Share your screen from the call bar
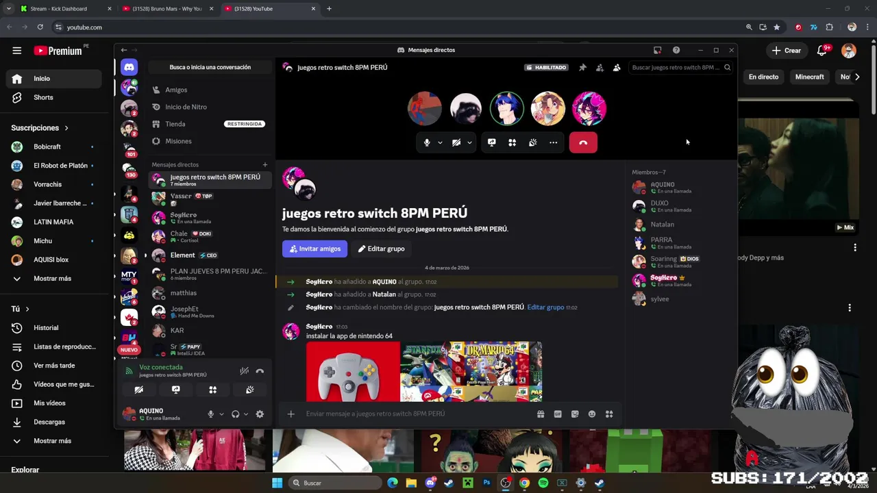This screenshot has width=877, height=493. click(491, 142)
